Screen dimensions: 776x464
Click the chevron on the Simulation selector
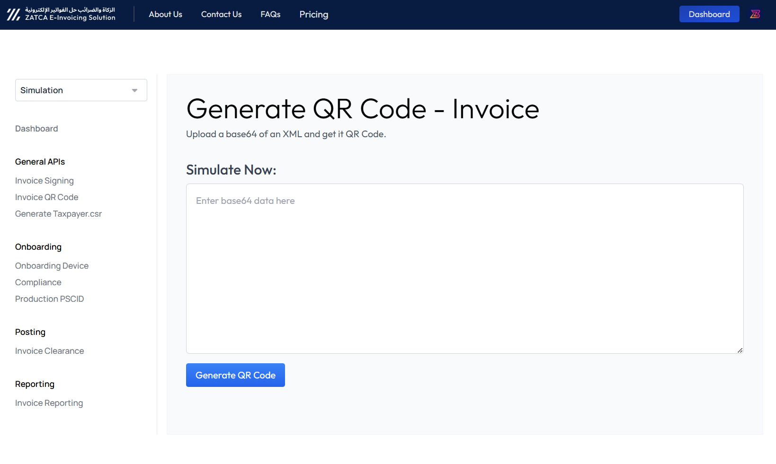(134, 90)
